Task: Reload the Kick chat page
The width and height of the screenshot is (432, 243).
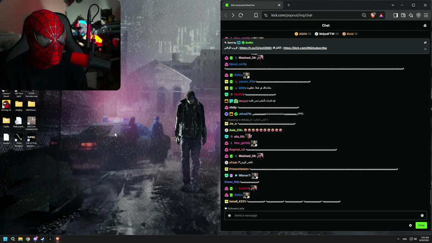Action: click(x=241, y=15)
